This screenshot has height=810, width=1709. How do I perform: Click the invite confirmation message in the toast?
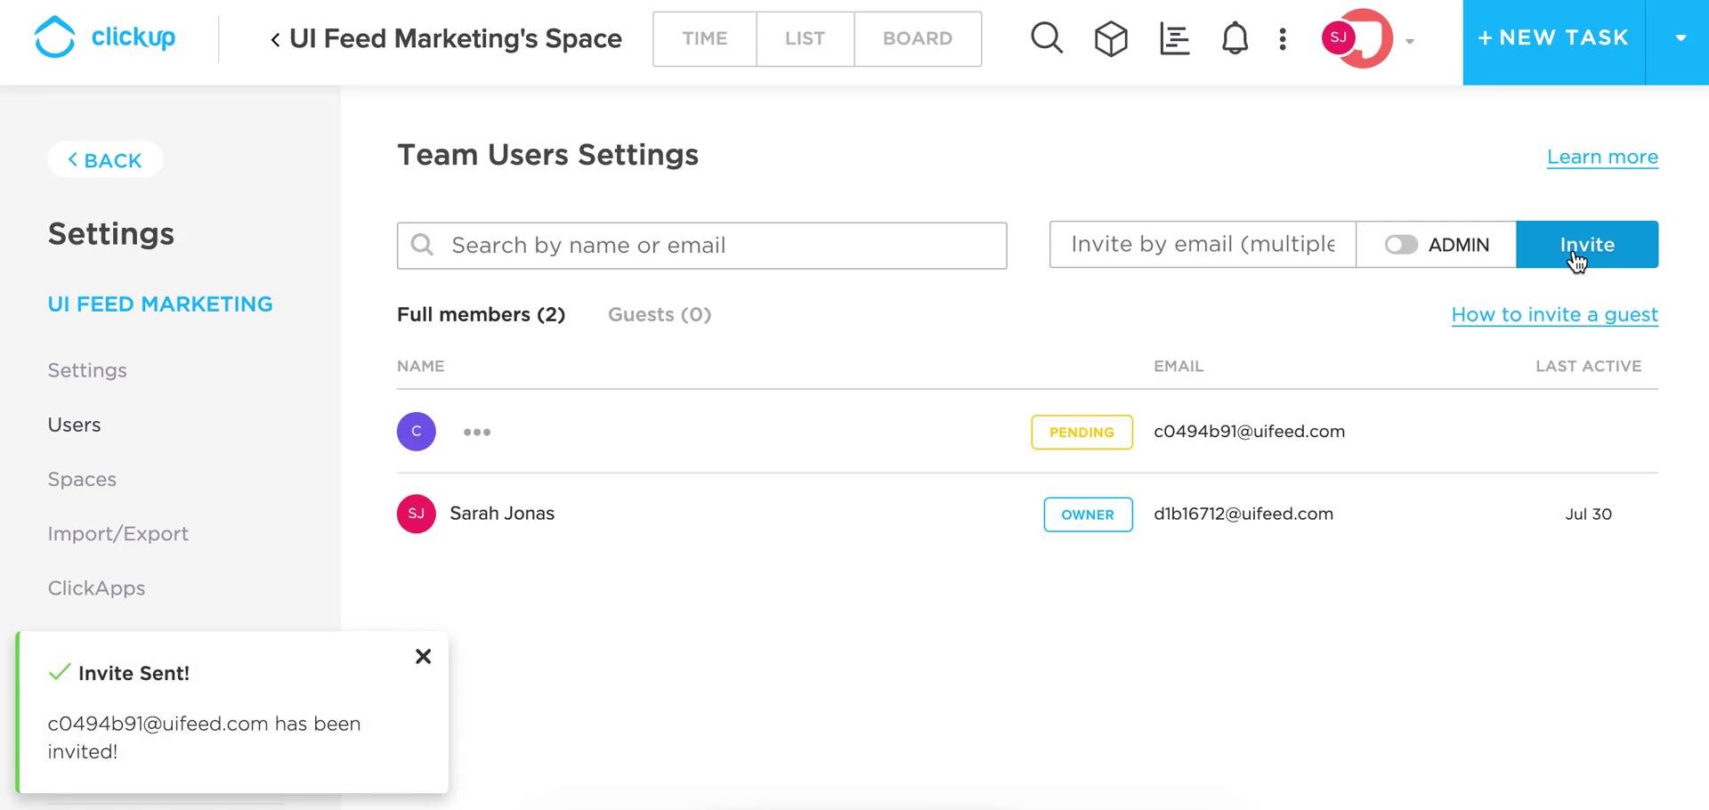(x=205, y=738)
